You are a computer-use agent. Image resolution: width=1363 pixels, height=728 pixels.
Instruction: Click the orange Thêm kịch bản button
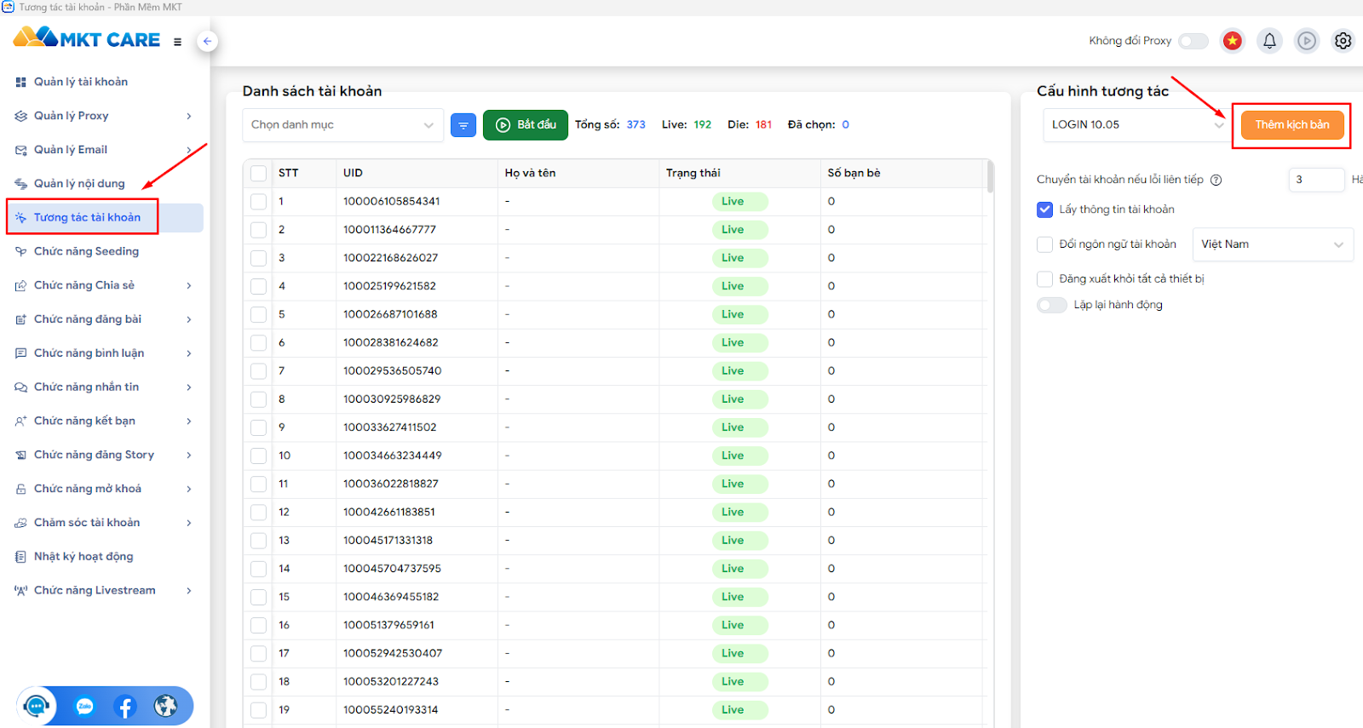point(1292,125)
